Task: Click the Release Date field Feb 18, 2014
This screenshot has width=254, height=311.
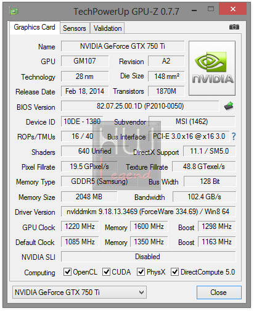Action: point(84,91)
